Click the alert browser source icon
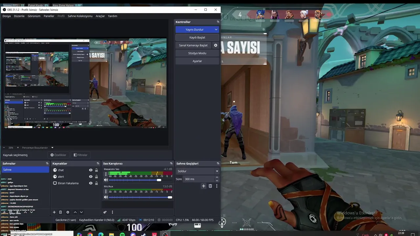Screen dimensions: 420x236 pyautogui.click(x=55, y=177)
